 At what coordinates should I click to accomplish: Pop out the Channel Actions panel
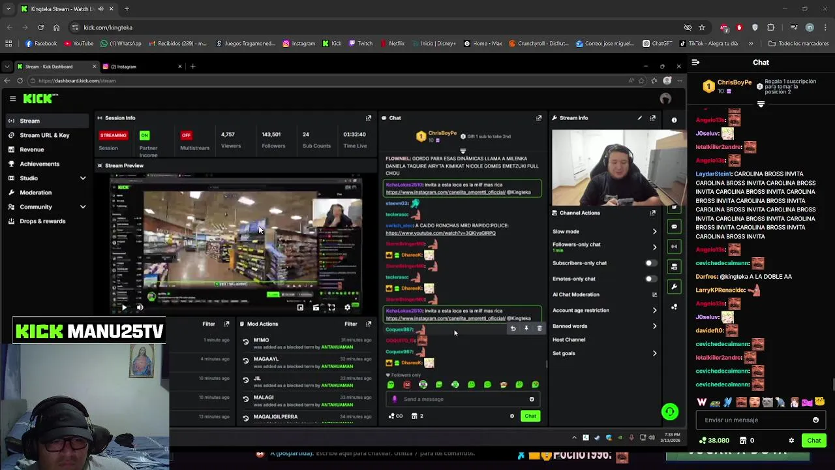coord(652,213)
